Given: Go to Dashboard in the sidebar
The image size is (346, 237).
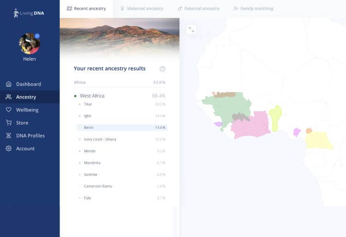Looking at the screenshot, I should click(30, 84).
